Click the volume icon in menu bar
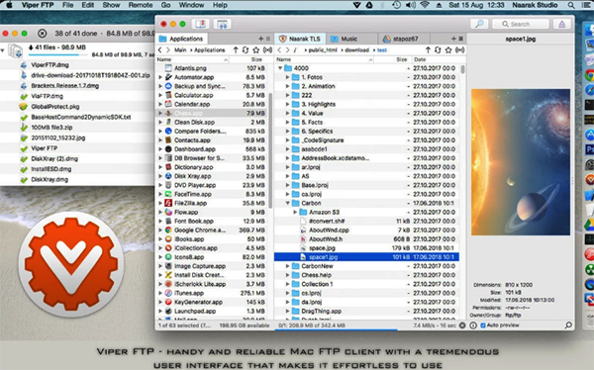594x370 pixels. click(410, 5)
